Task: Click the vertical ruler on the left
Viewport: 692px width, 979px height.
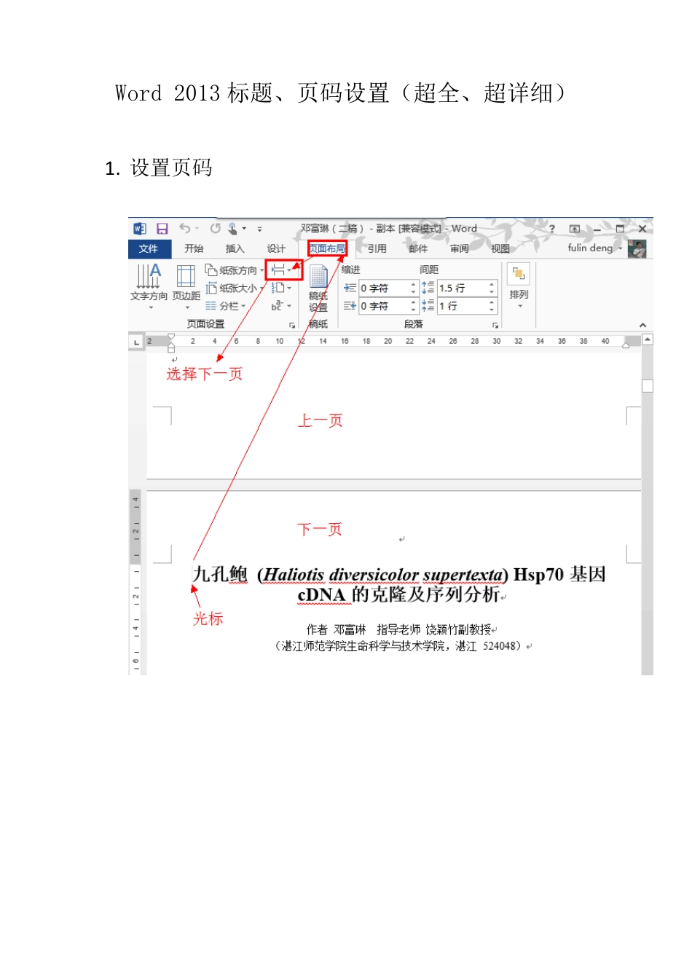Action: (x=135, y=583)
